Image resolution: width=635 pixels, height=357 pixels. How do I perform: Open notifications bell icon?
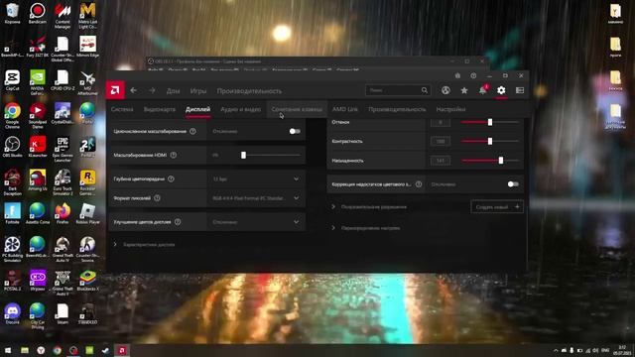pyautogui.click(x=483, y=90)
